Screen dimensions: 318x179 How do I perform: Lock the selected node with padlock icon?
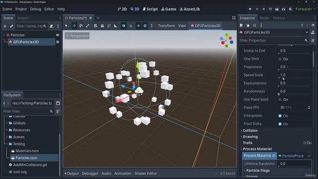[102, 26]
